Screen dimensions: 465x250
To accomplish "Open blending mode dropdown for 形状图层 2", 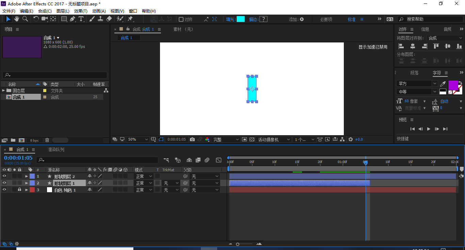I will click(x=144, y=176).
